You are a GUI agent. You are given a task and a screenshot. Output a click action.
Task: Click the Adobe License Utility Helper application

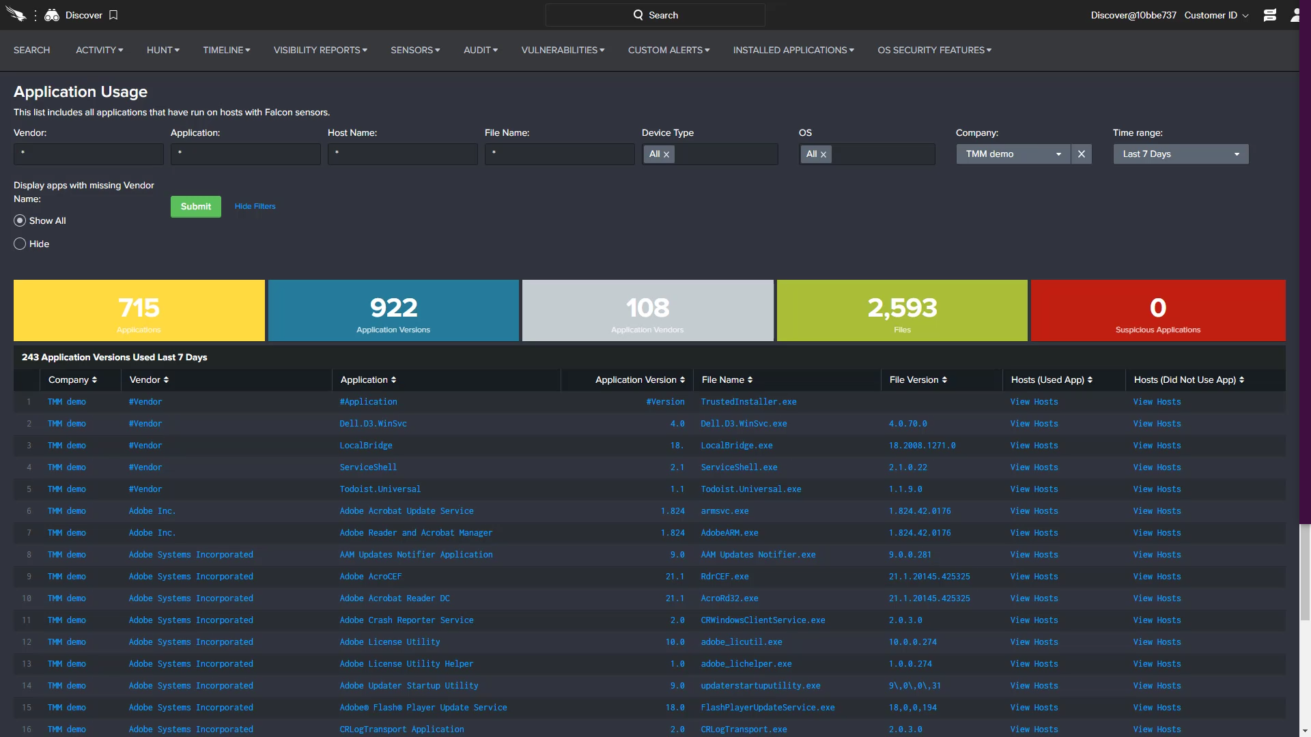tap(406, 664)
